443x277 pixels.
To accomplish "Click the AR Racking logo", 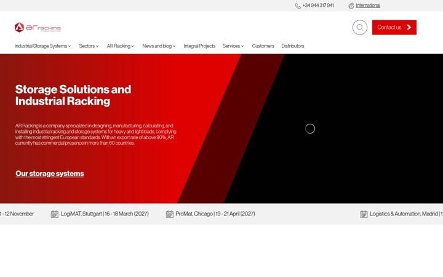I will pyautogui.click(x=38, y=28).
